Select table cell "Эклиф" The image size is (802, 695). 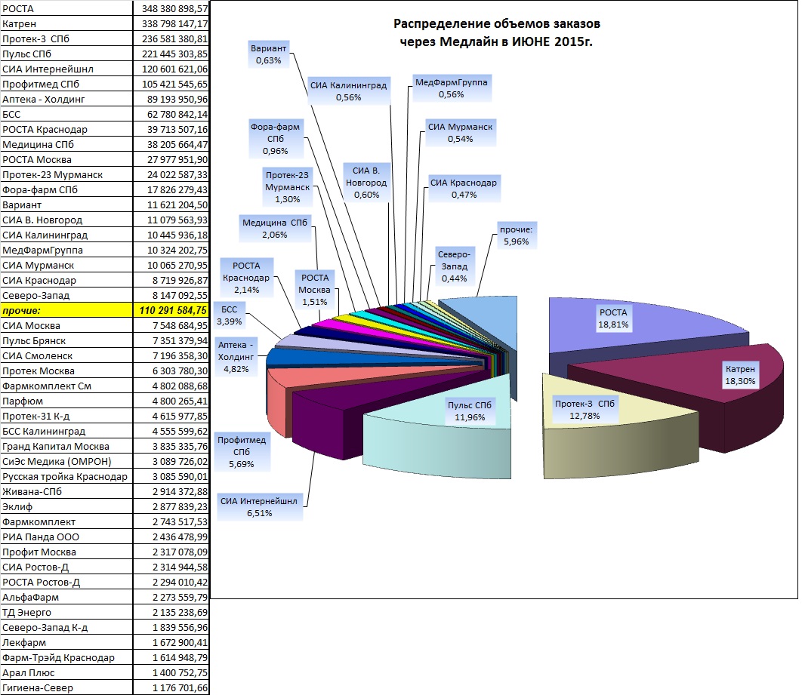click(x=66, y=506)
